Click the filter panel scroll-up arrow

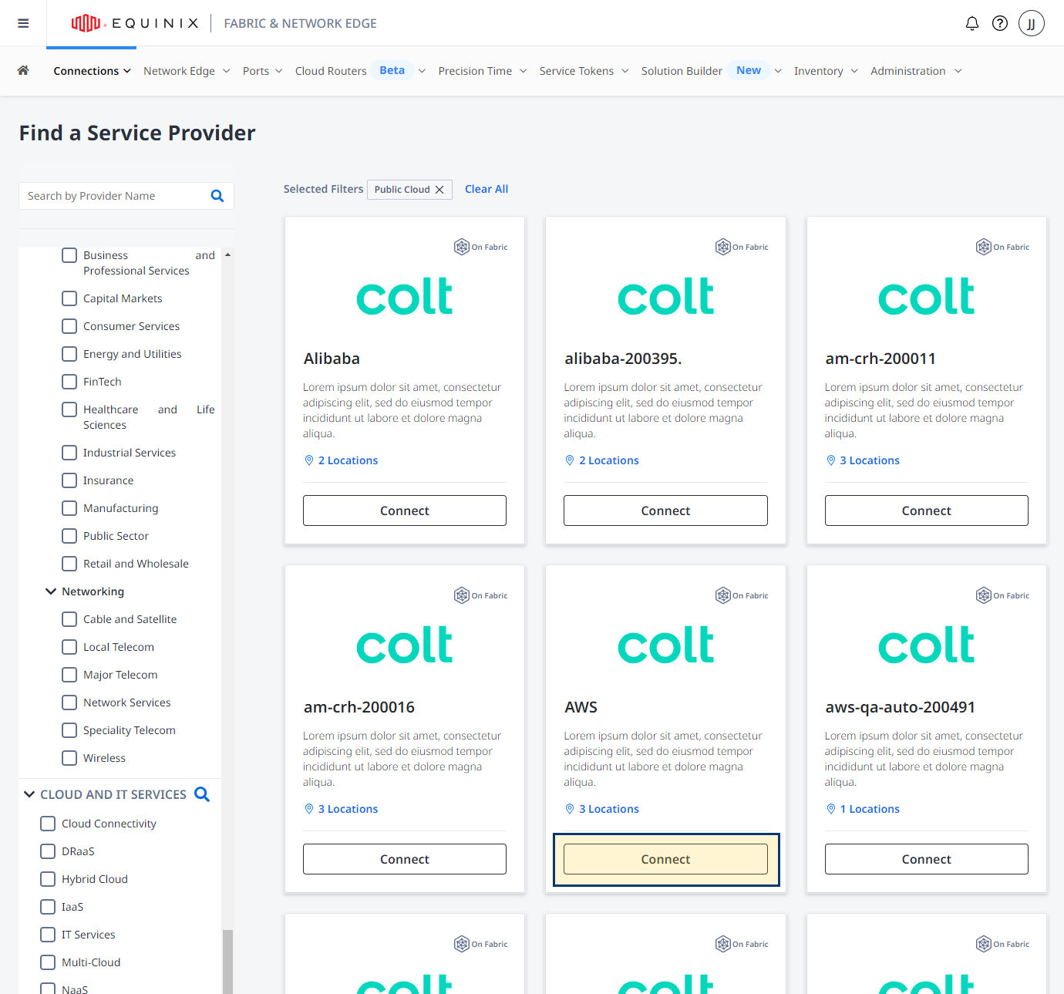(227, 254)
